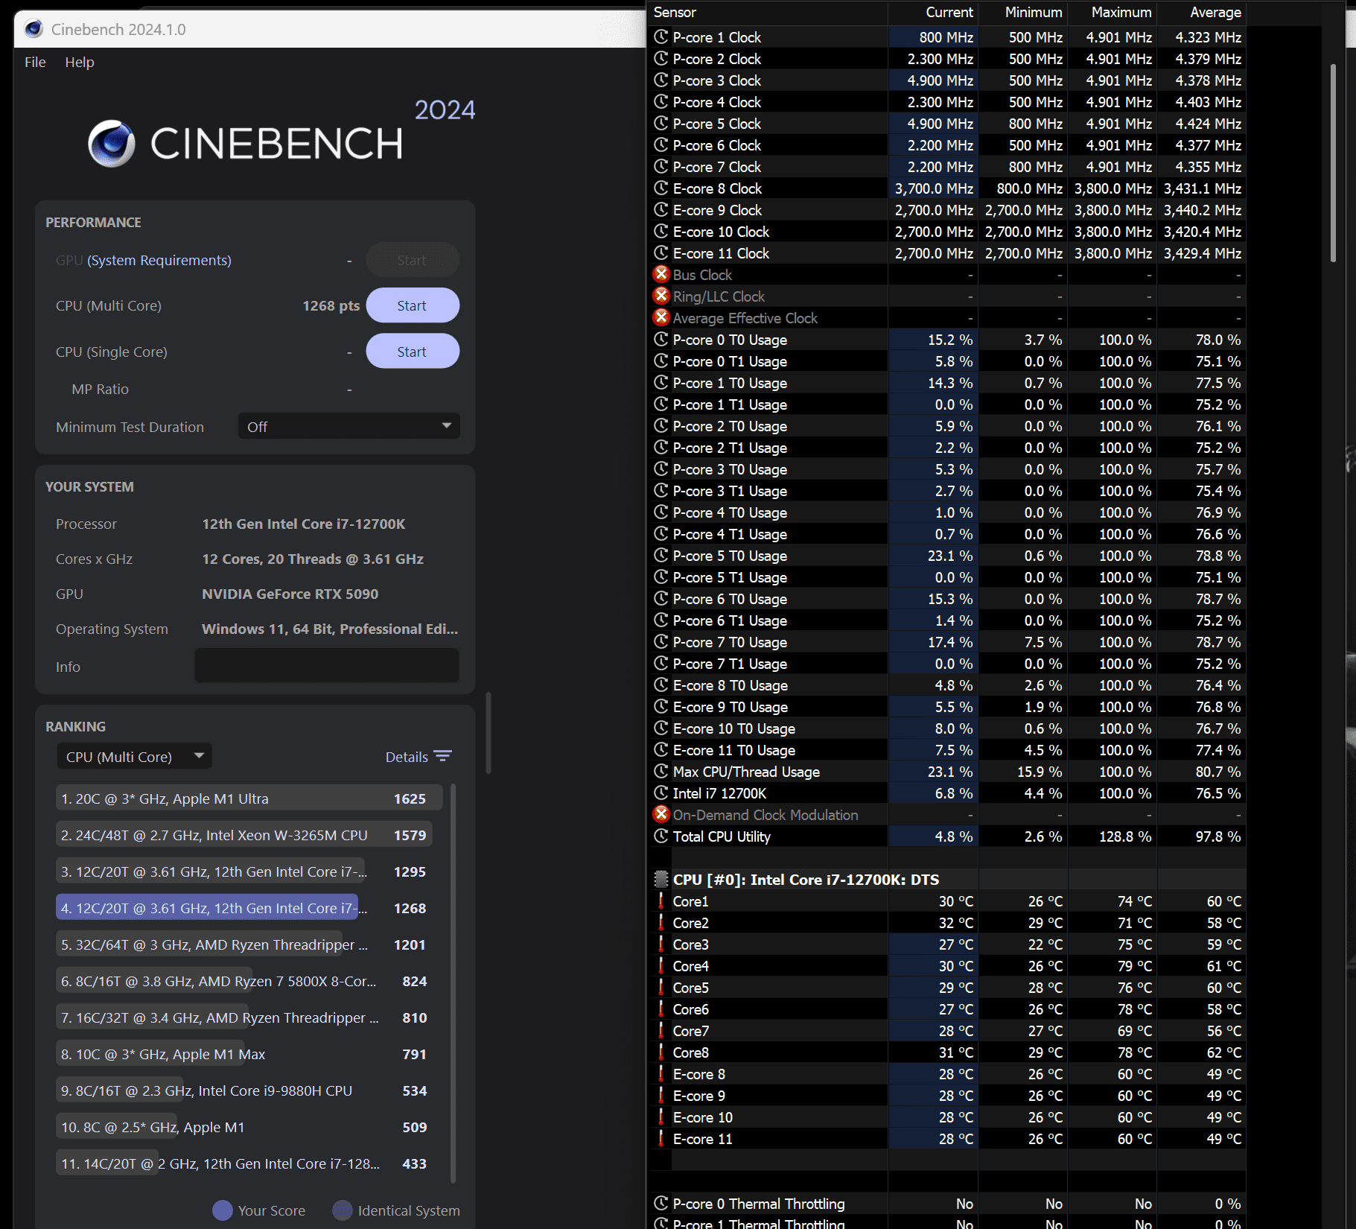Click the P-core 4 T0 Usage row
Viewport: 1356px width, 1229px height.
tap(947, 512)
